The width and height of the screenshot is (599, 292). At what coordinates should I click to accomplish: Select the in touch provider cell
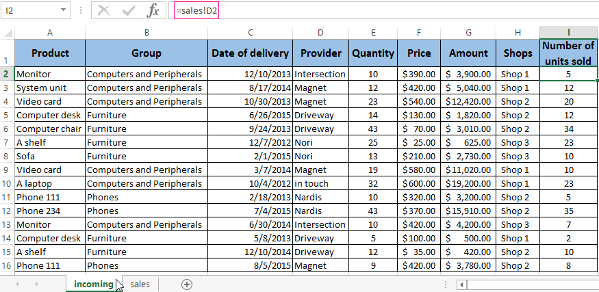click(320, 183)
